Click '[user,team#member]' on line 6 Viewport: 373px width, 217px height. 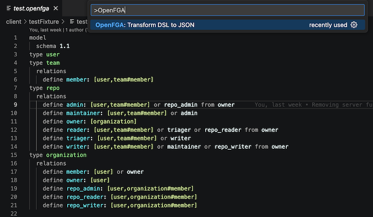124,79
